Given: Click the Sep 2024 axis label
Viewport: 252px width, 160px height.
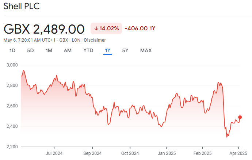Looking at the screenshot, I should 92,153.
